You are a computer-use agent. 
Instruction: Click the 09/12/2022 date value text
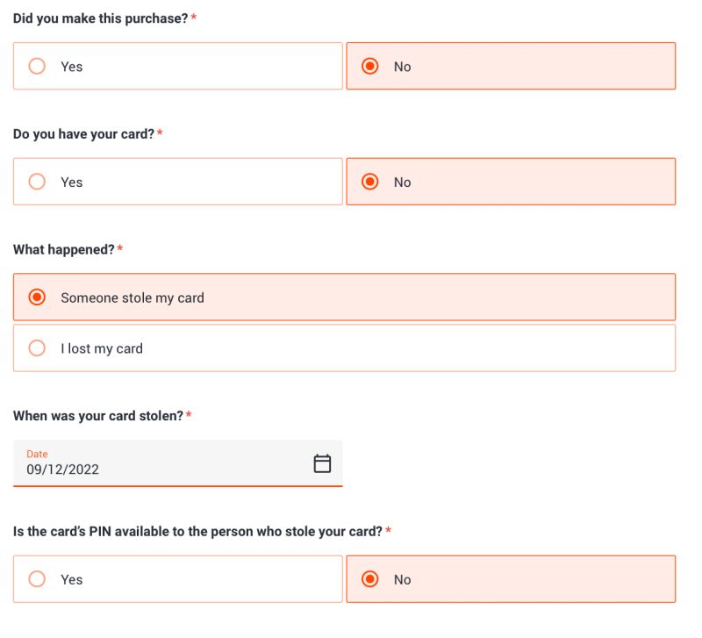tap(62, 470)
